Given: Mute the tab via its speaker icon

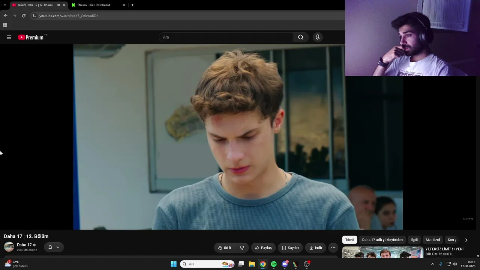Looking at the screenshot, I should pos(58,5).
